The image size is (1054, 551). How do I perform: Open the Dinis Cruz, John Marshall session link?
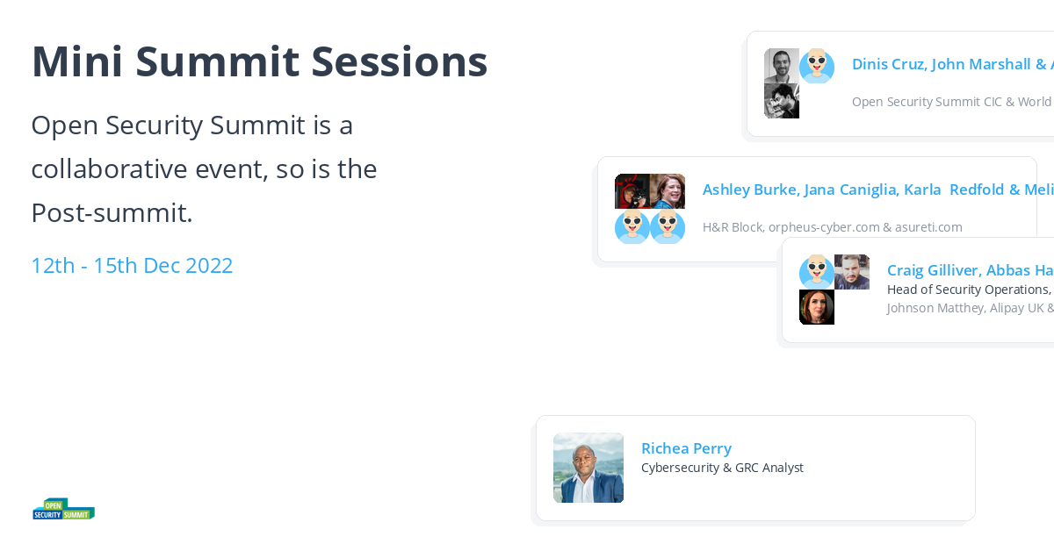tap(953, 63)
